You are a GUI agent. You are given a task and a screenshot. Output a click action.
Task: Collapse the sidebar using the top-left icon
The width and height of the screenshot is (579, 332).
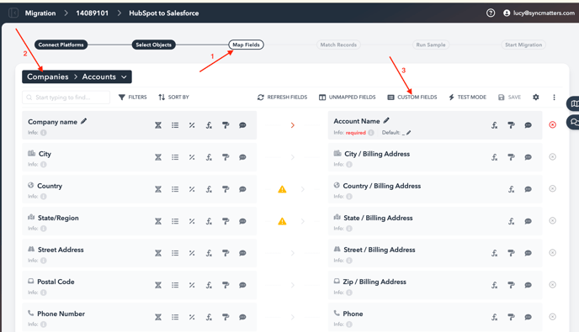(13, 13)
